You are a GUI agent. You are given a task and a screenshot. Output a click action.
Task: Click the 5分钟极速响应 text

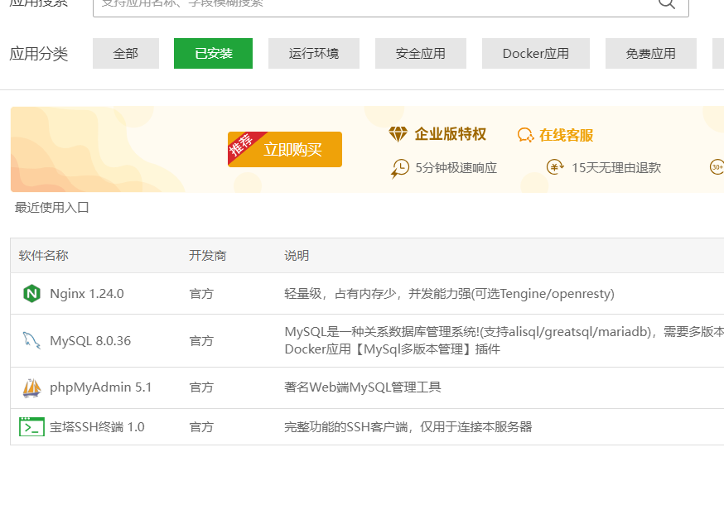[456, 167]
